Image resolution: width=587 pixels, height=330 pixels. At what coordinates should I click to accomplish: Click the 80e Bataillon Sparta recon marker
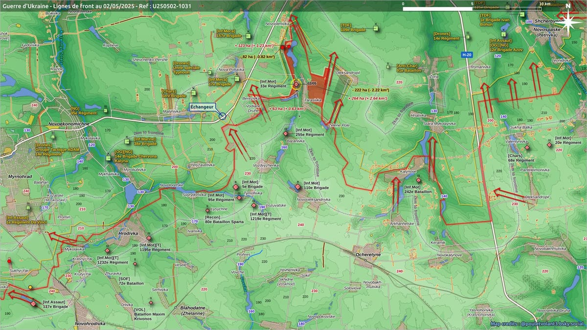pos(207,211)
